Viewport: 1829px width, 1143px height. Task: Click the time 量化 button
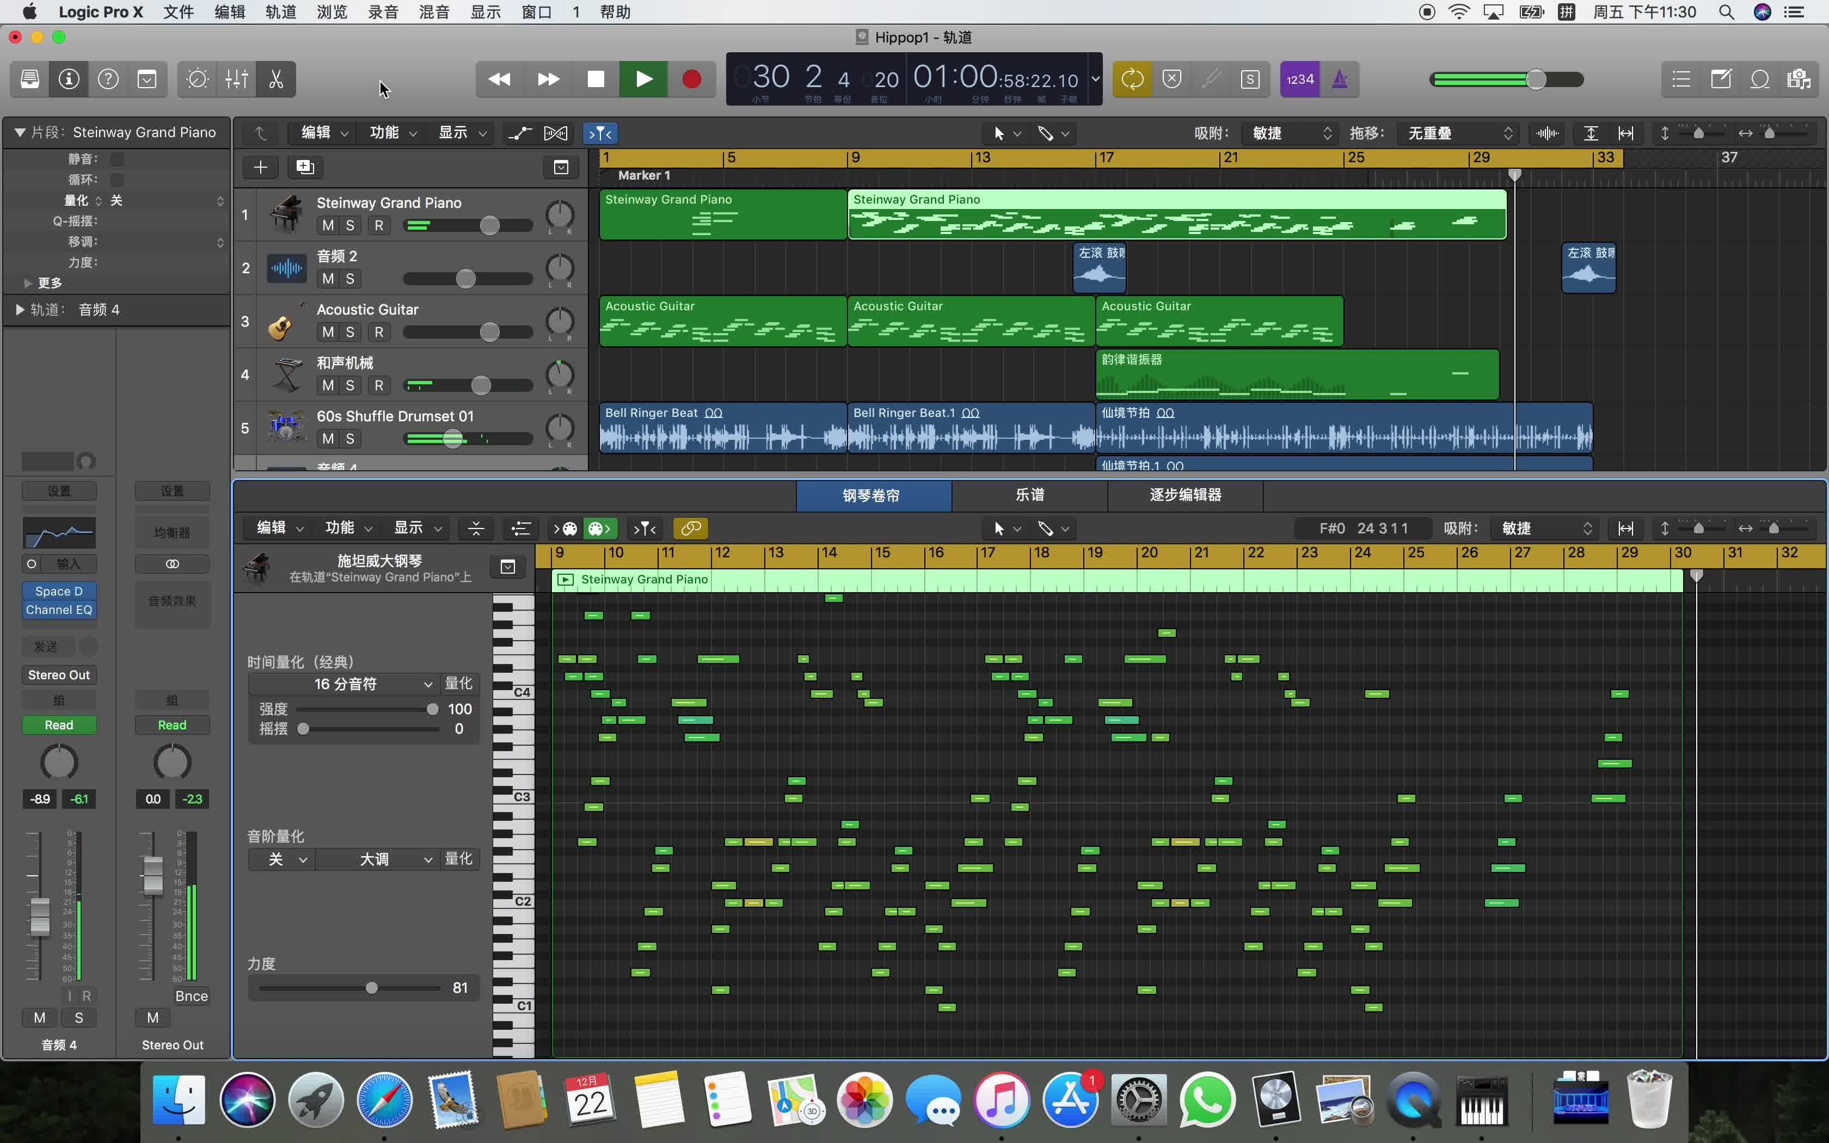459,684
